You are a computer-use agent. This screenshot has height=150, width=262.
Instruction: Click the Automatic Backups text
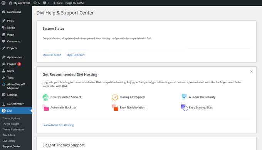point(63,107)
